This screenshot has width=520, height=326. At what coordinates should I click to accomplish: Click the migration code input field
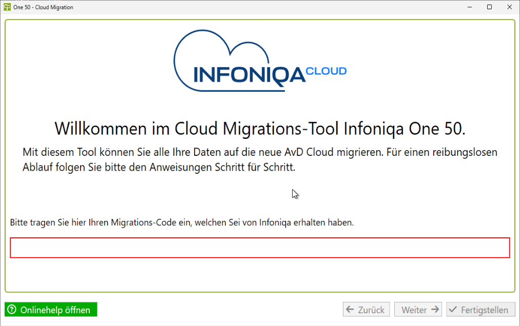point(260,248)
